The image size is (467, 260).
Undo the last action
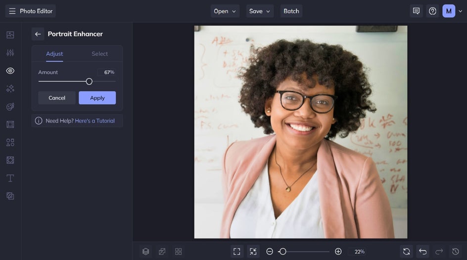tap(422, 252)
